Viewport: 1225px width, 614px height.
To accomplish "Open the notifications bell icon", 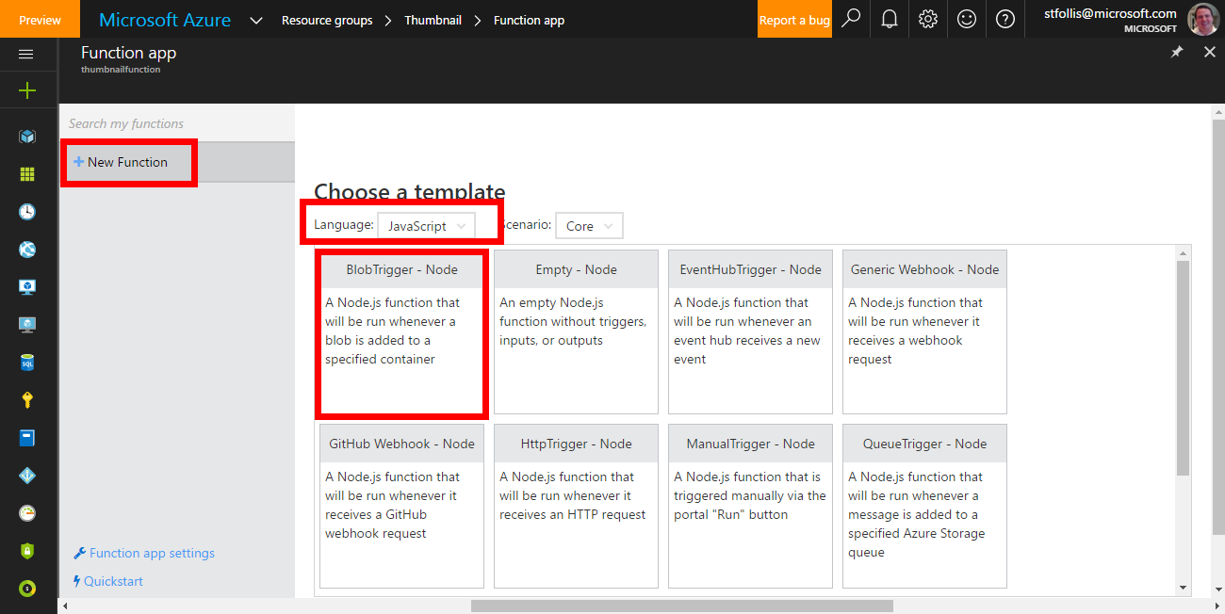I will pos(890,19).
